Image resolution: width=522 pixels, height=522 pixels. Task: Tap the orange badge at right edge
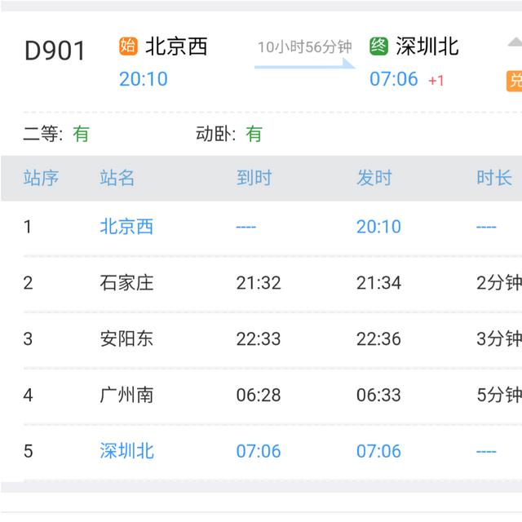click(x=515, y=81)
